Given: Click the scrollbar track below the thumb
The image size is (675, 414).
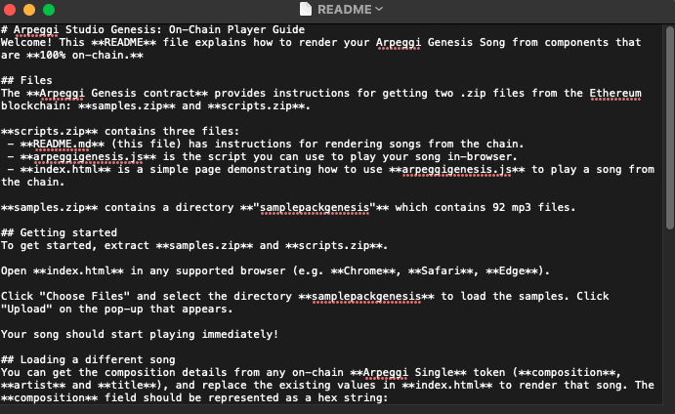Looking at the screenshot, I should (669, 316).
